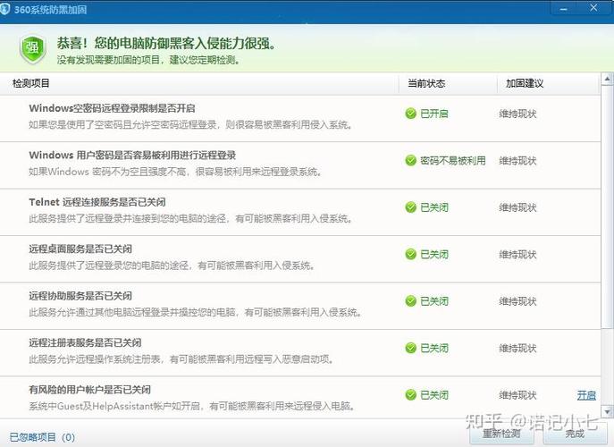Click green check icon in 远程协助服务 row
Image resolution: width=614 pixels, height=447 pixels.
tap(410, 301)
